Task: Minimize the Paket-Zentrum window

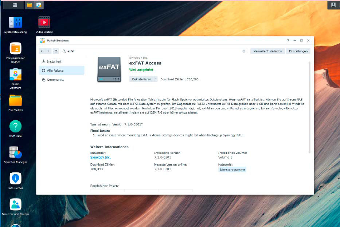Action: tap(295, 40)
